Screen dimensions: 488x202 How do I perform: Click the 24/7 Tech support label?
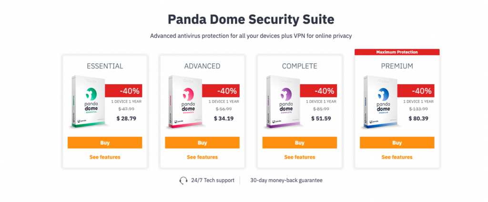pos(213,180)
